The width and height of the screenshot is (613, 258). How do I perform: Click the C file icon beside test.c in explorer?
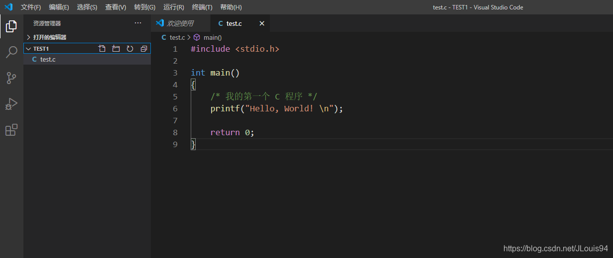coord(34,60)
